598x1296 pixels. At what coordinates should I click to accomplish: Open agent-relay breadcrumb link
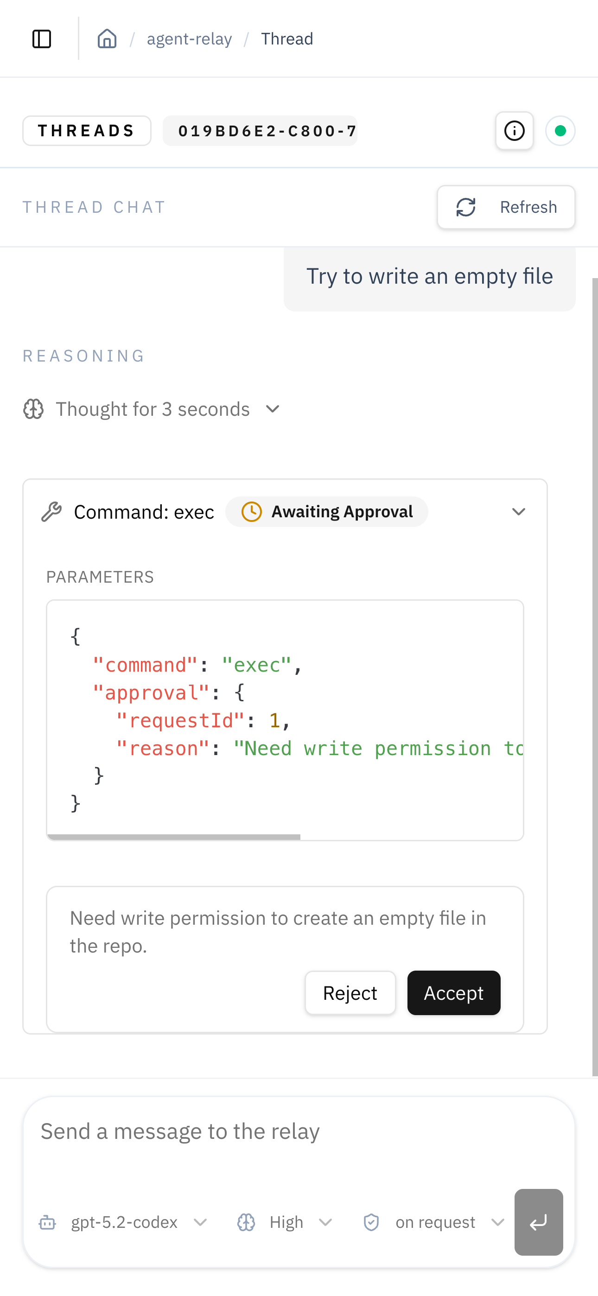click(x=189, y=39)
